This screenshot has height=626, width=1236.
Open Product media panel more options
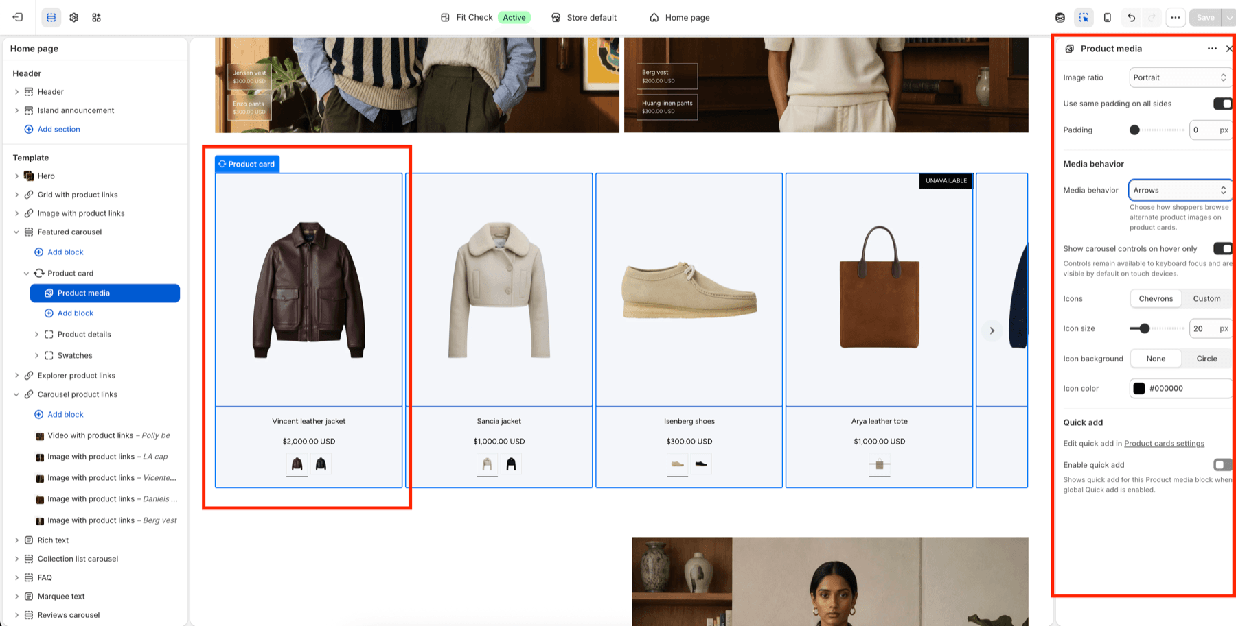point(1212,48)
